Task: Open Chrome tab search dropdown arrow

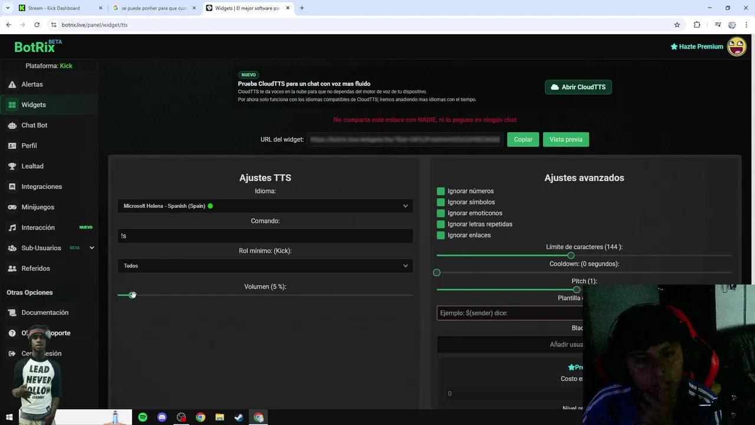Action: click(8, 8)
